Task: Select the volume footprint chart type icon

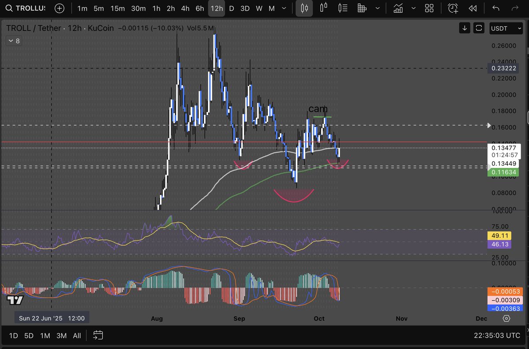Action: click(x=362, y=8)
